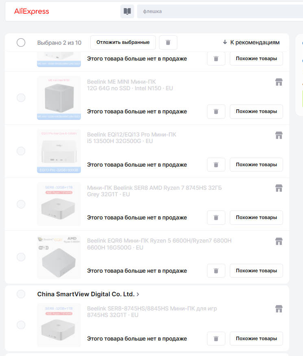The height and width of the screenshot is (356, 303).
Task: Open store icon for Beelink EQi12/EQi13 Pro
Action: (x=279, y=135)
